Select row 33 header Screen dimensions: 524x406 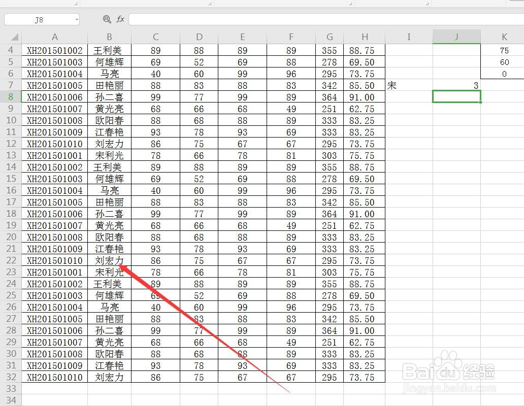click(11, 389)
